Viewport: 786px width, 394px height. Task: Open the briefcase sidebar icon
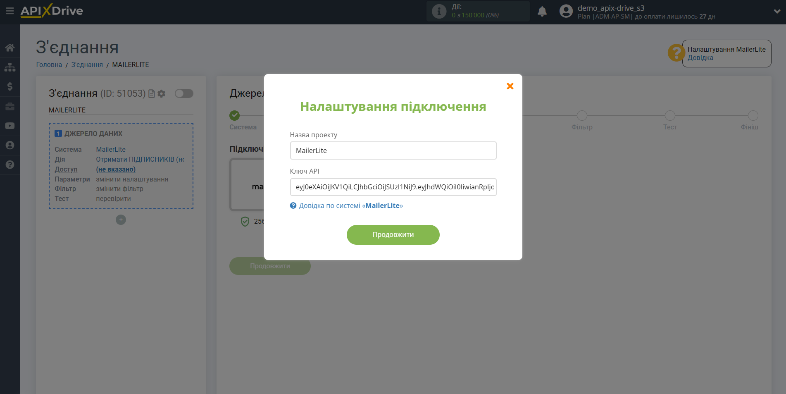(10, 106)
